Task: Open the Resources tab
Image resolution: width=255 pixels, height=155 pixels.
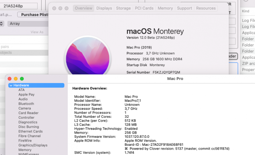Action: click(x=206, y=8)
